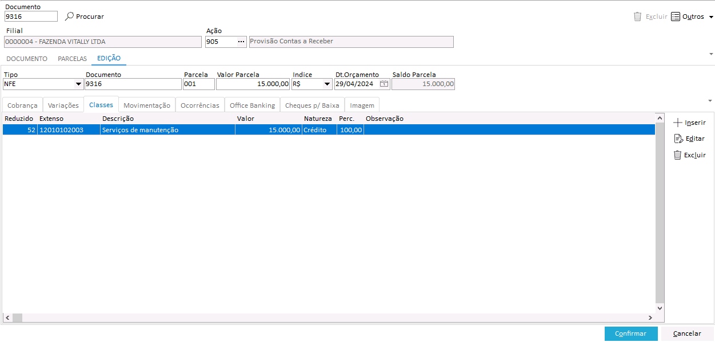Image resolution: width=715 pixels, height=342 pixels.
Task: Open the Movimentação tab
Action: click(x=147, y=105)
